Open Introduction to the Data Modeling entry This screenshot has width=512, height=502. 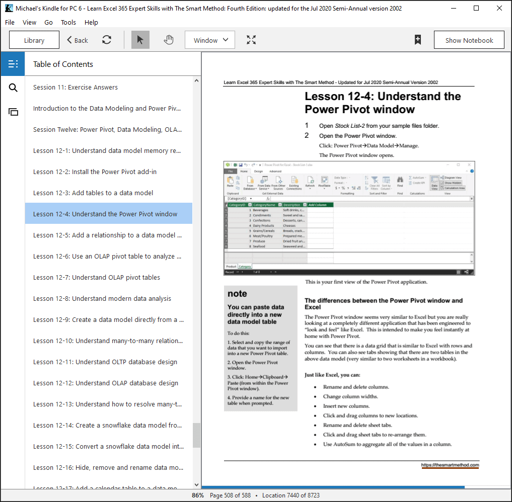[x=108, y=108]
